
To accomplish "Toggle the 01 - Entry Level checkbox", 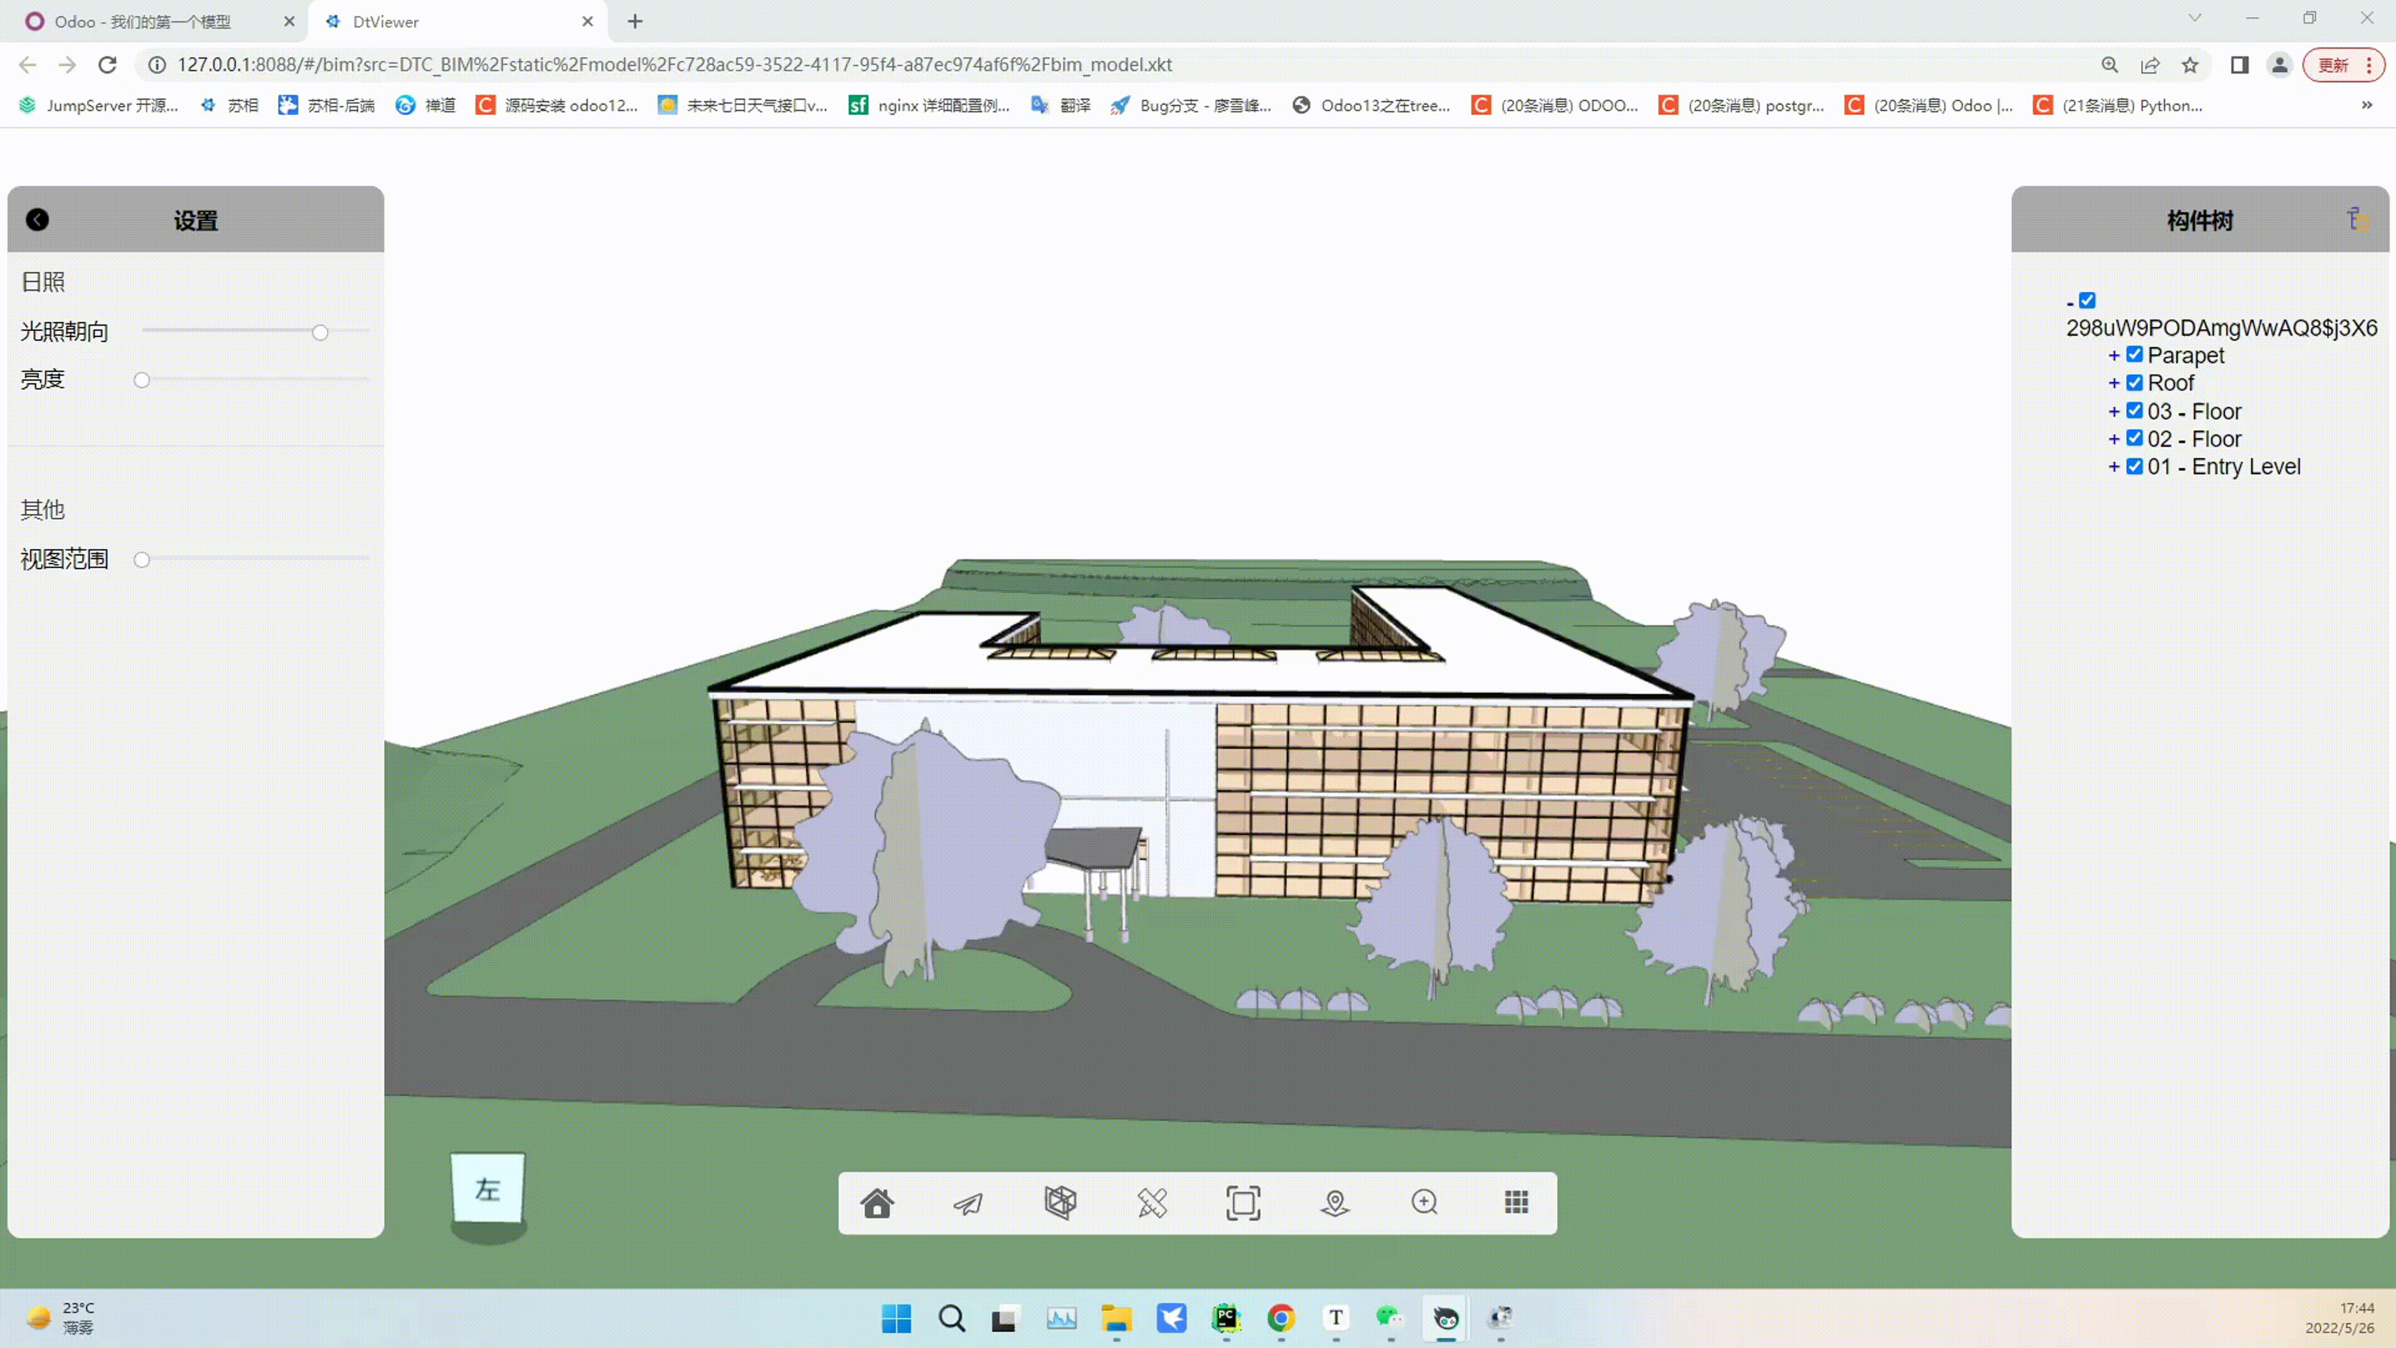I will click(2135, 466).
